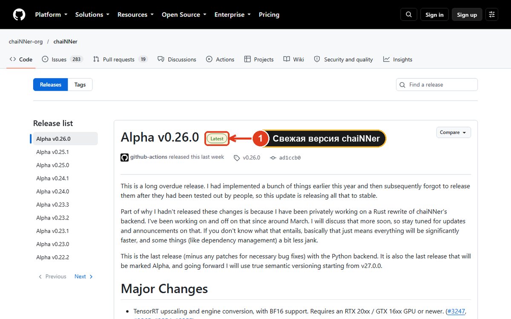511x319 pixels.
Task: Open the Pricing page
Action: (x=269, y=14)
